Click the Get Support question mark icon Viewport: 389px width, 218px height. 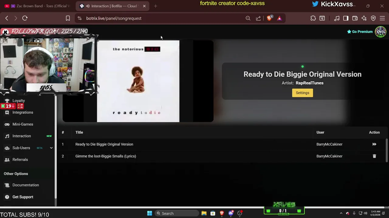click(x=7, y=197)
